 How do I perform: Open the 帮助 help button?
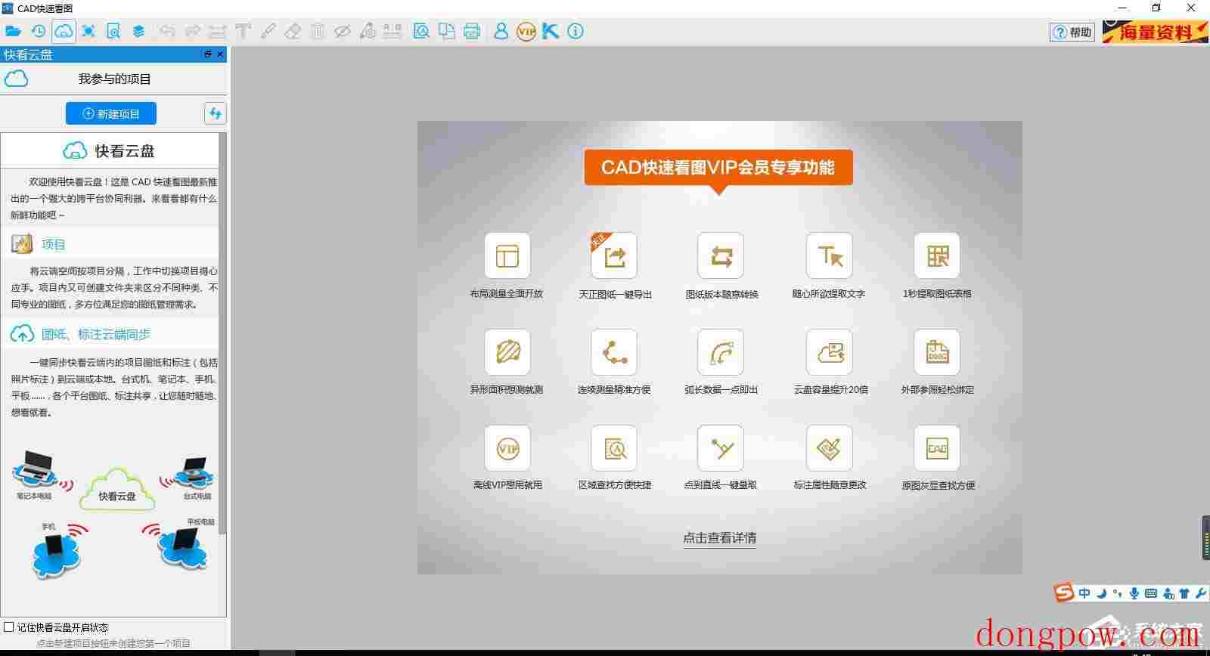tap(1072, 32)
